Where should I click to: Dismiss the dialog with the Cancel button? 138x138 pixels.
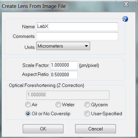point(96,129)
